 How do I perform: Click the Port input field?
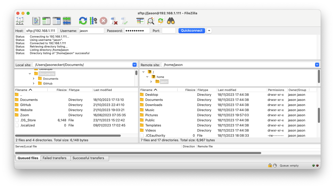(x=169, y=30)
